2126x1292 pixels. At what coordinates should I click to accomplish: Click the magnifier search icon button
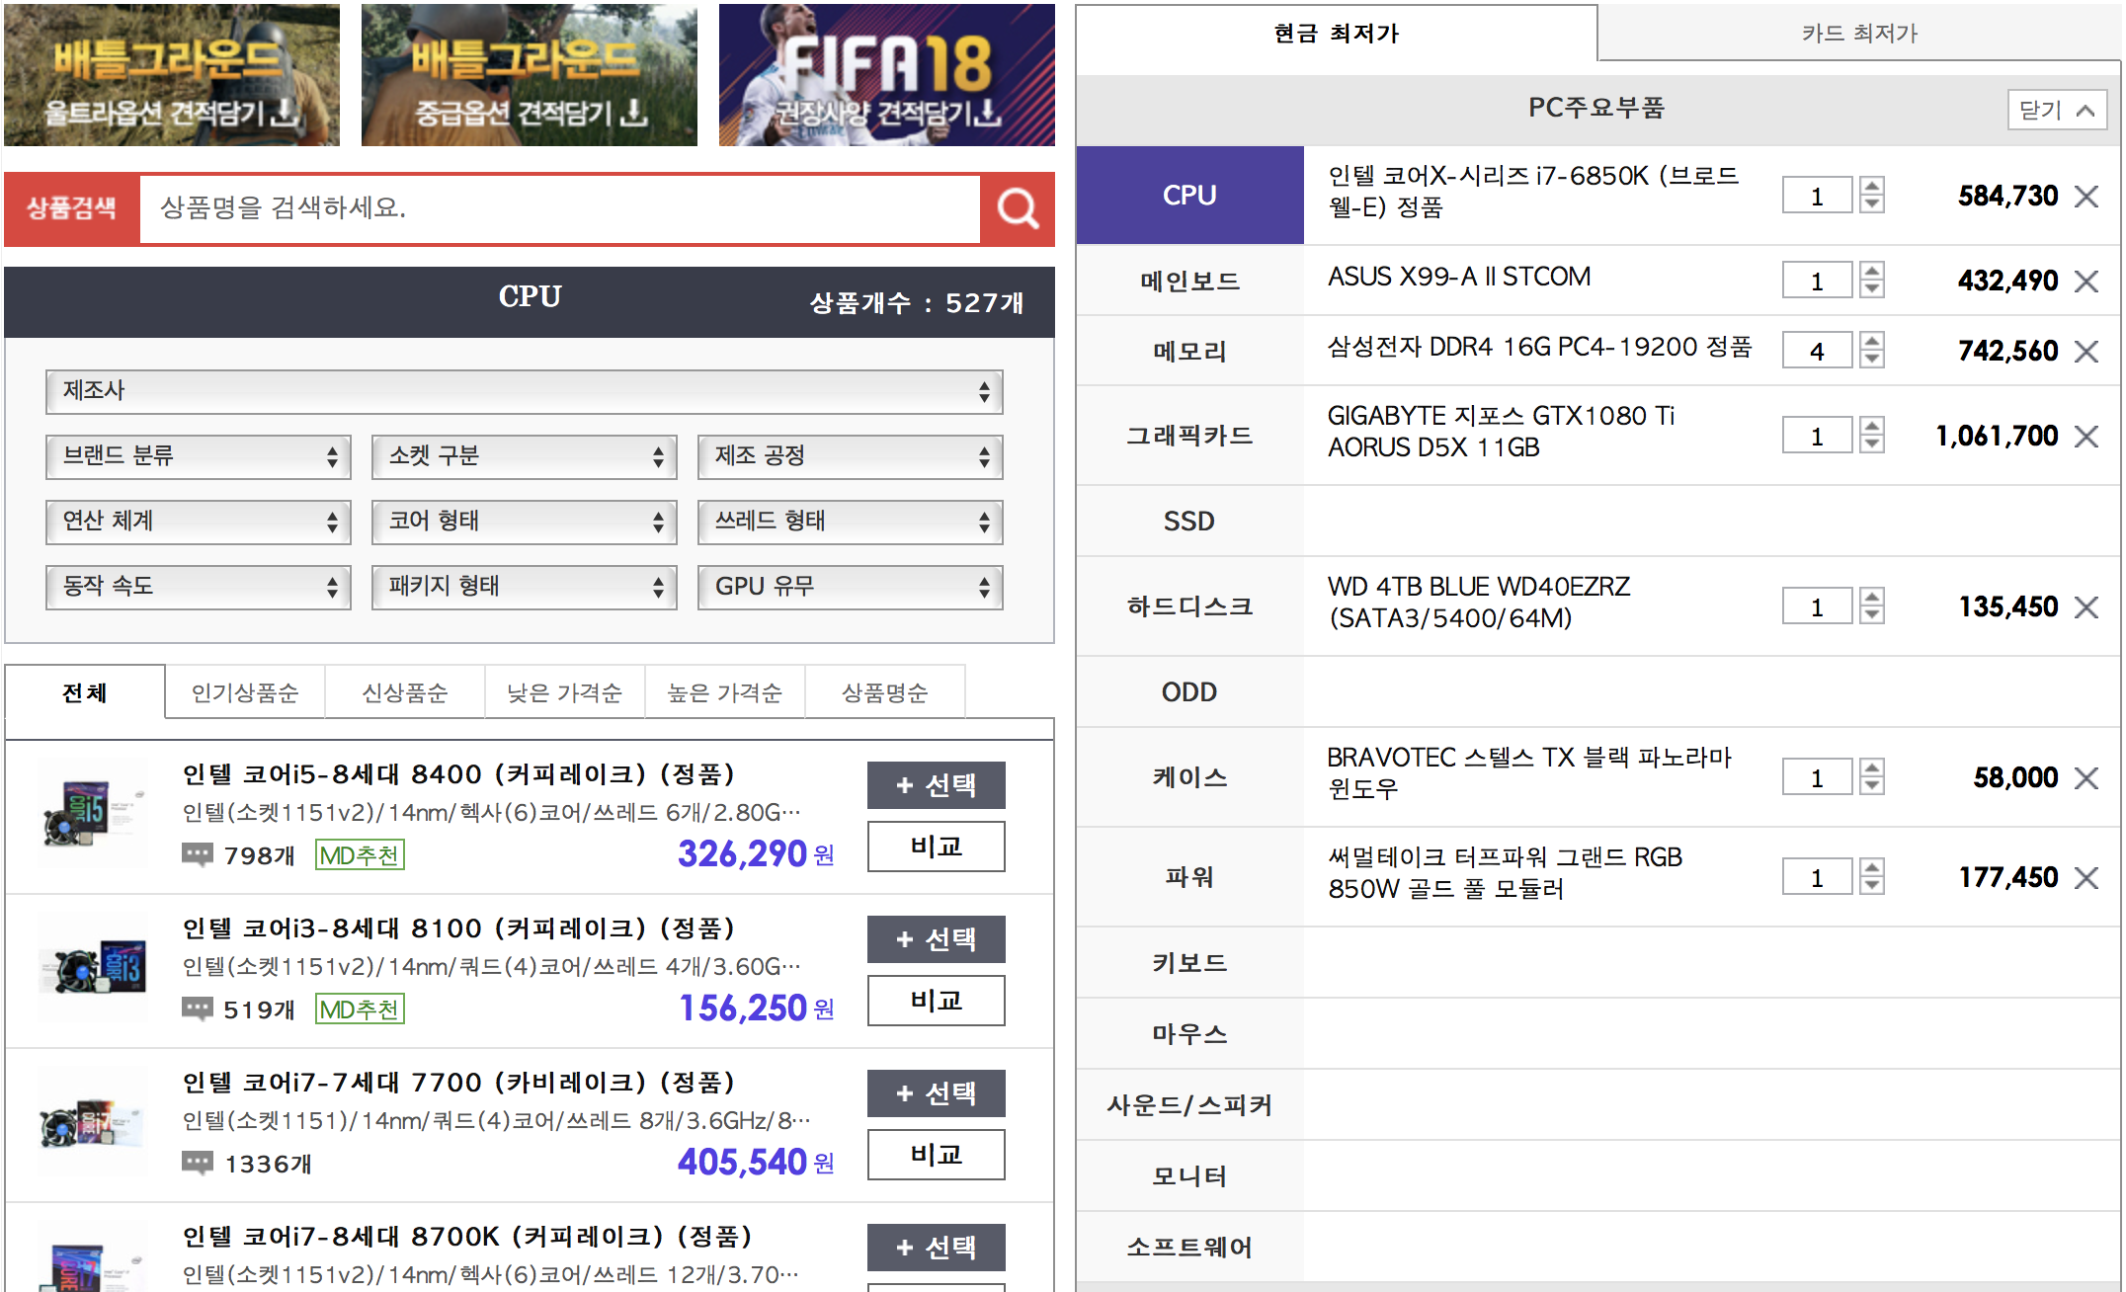point(1018,208)
